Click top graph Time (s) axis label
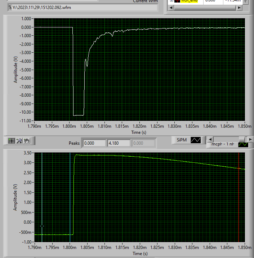Image resolution: width=254 pixels, height=258 pixels. (x=139, y=132)
